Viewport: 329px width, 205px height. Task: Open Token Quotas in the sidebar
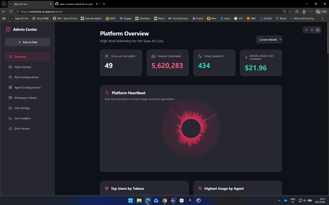point(28,67)
